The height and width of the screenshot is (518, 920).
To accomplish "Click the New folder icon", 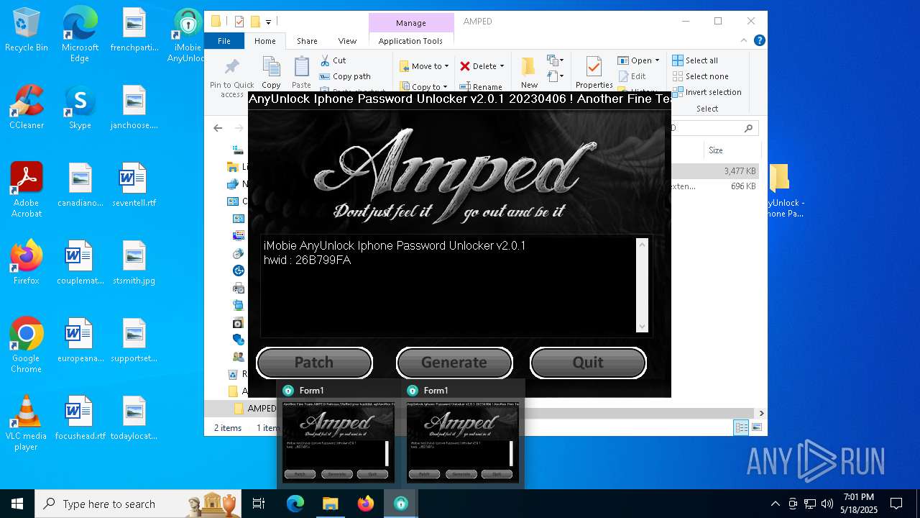I will (529, 67).
